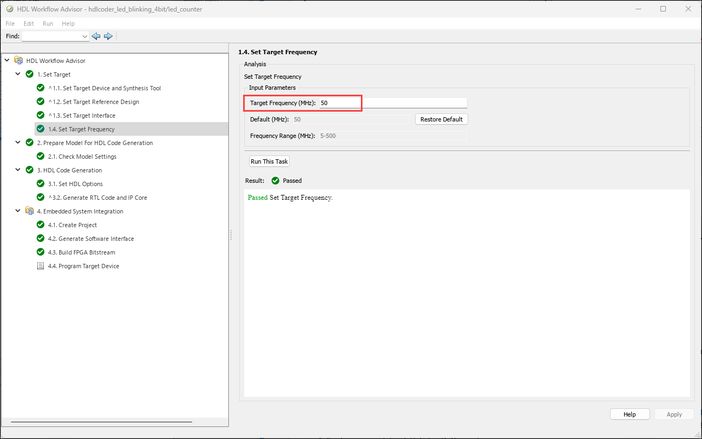Click the forward arrow next to Find

pyautogui.click(x=108, y=36)
